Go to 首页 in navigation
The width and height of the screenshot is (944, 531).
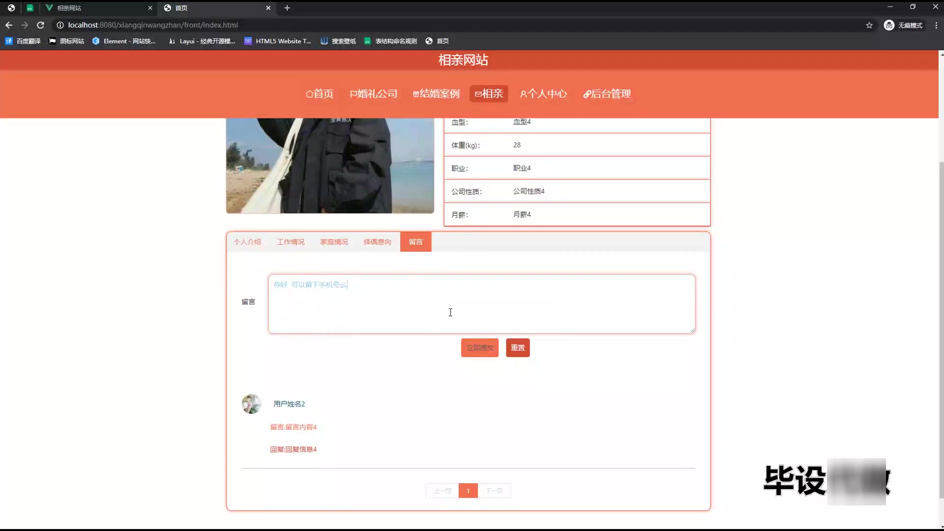pos(320,94)
